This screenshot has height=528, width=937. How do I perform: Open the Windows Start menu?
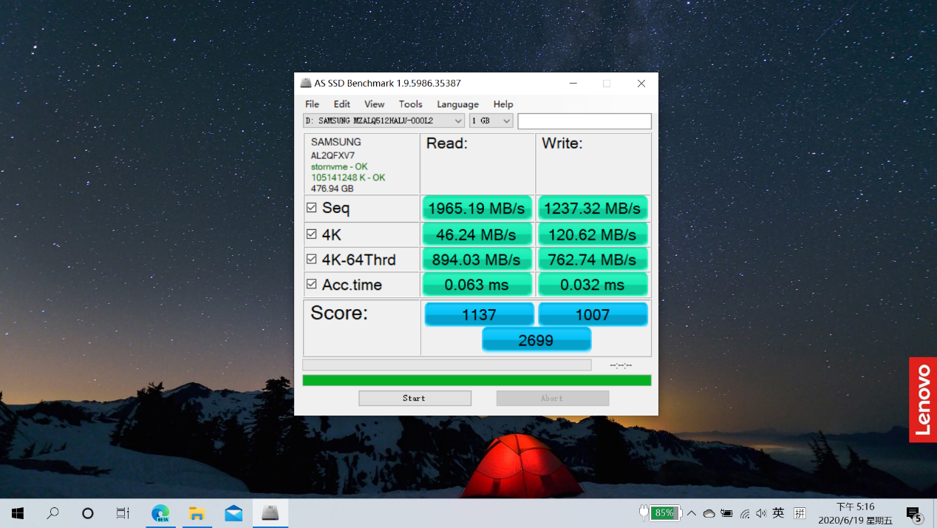[18, 513]
